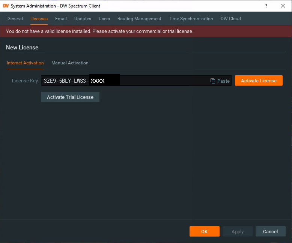Viewport: 292px width, 243px height.
Task: Dismiss the dialog with Cancel
Action: 270,231
